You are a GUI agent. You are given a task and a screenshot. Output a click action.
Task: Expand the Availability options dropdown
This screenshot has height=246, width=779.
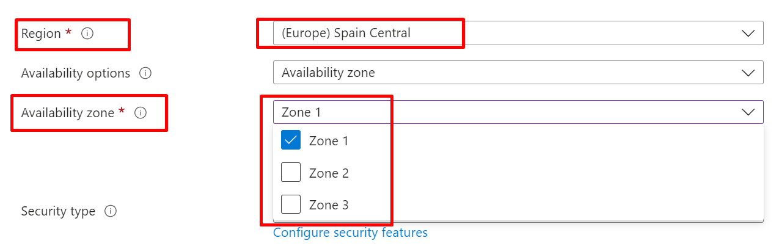point(518,73)
